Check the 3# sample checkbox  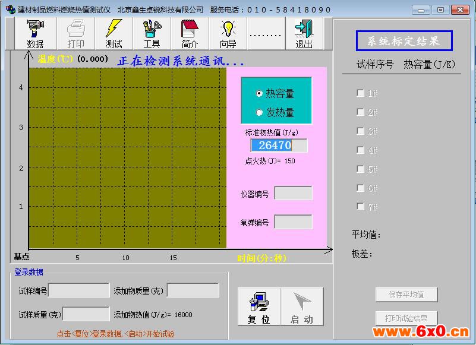(x=360, y=131)
